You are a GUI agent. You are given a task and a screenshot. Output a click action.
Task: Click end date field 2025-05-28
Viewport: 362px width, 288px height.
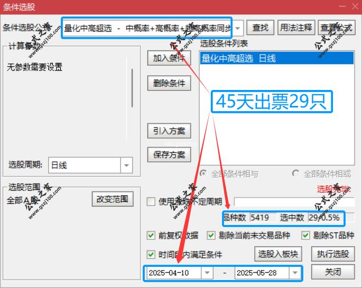click(x=262, y=273)
